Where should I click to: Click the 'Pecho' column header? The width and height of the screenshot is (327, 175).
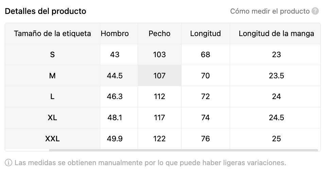point(159,33)
